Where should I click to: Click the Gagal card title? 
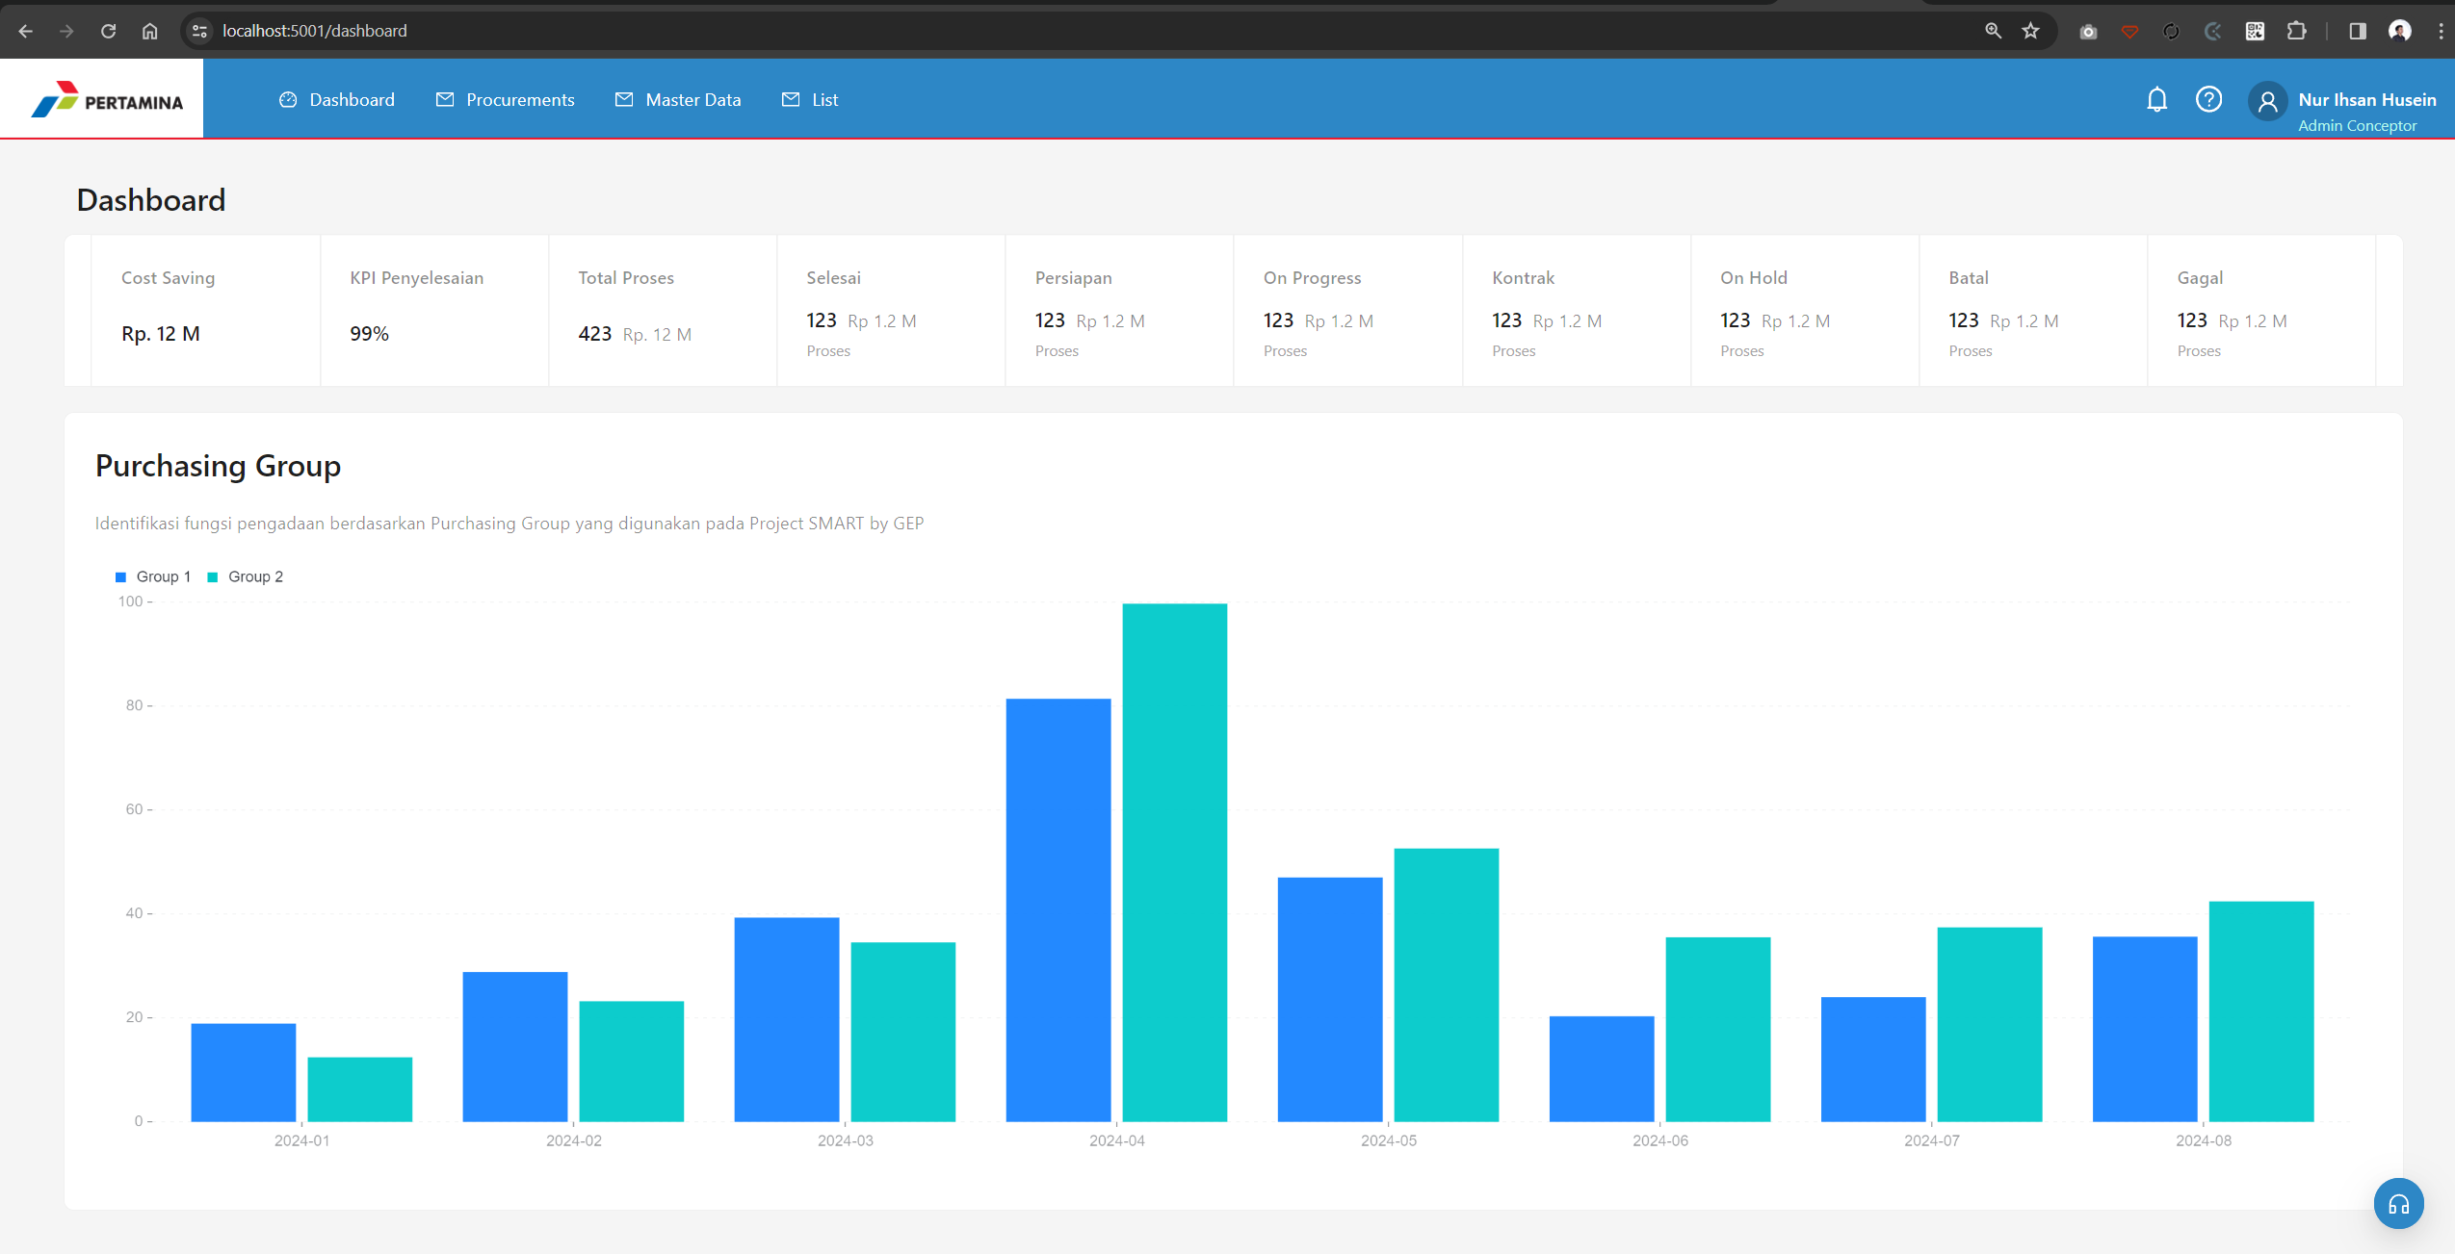click(2200, 277)
